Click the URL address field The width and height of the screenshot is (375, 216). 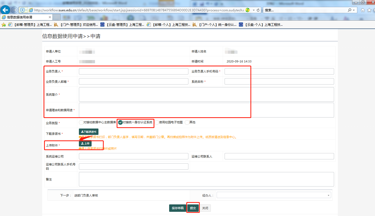coord(139,10)
